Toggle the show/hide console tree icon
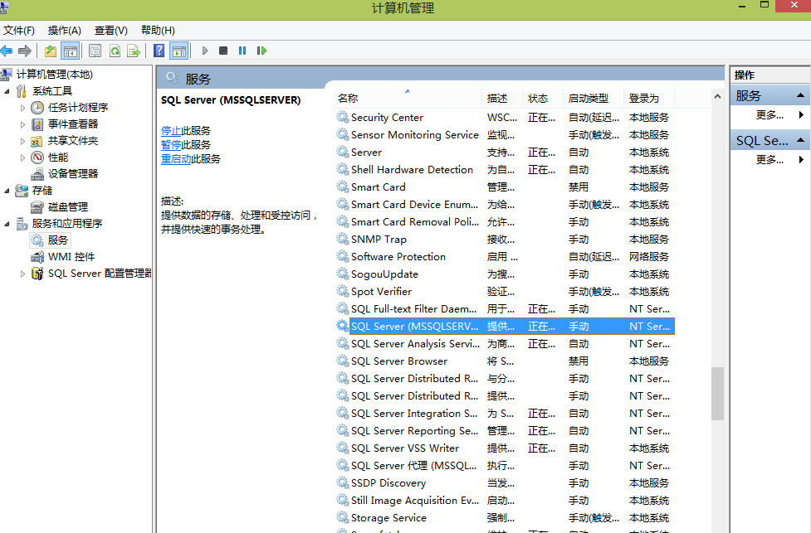 pyautogui.click(x=71, y=51)
